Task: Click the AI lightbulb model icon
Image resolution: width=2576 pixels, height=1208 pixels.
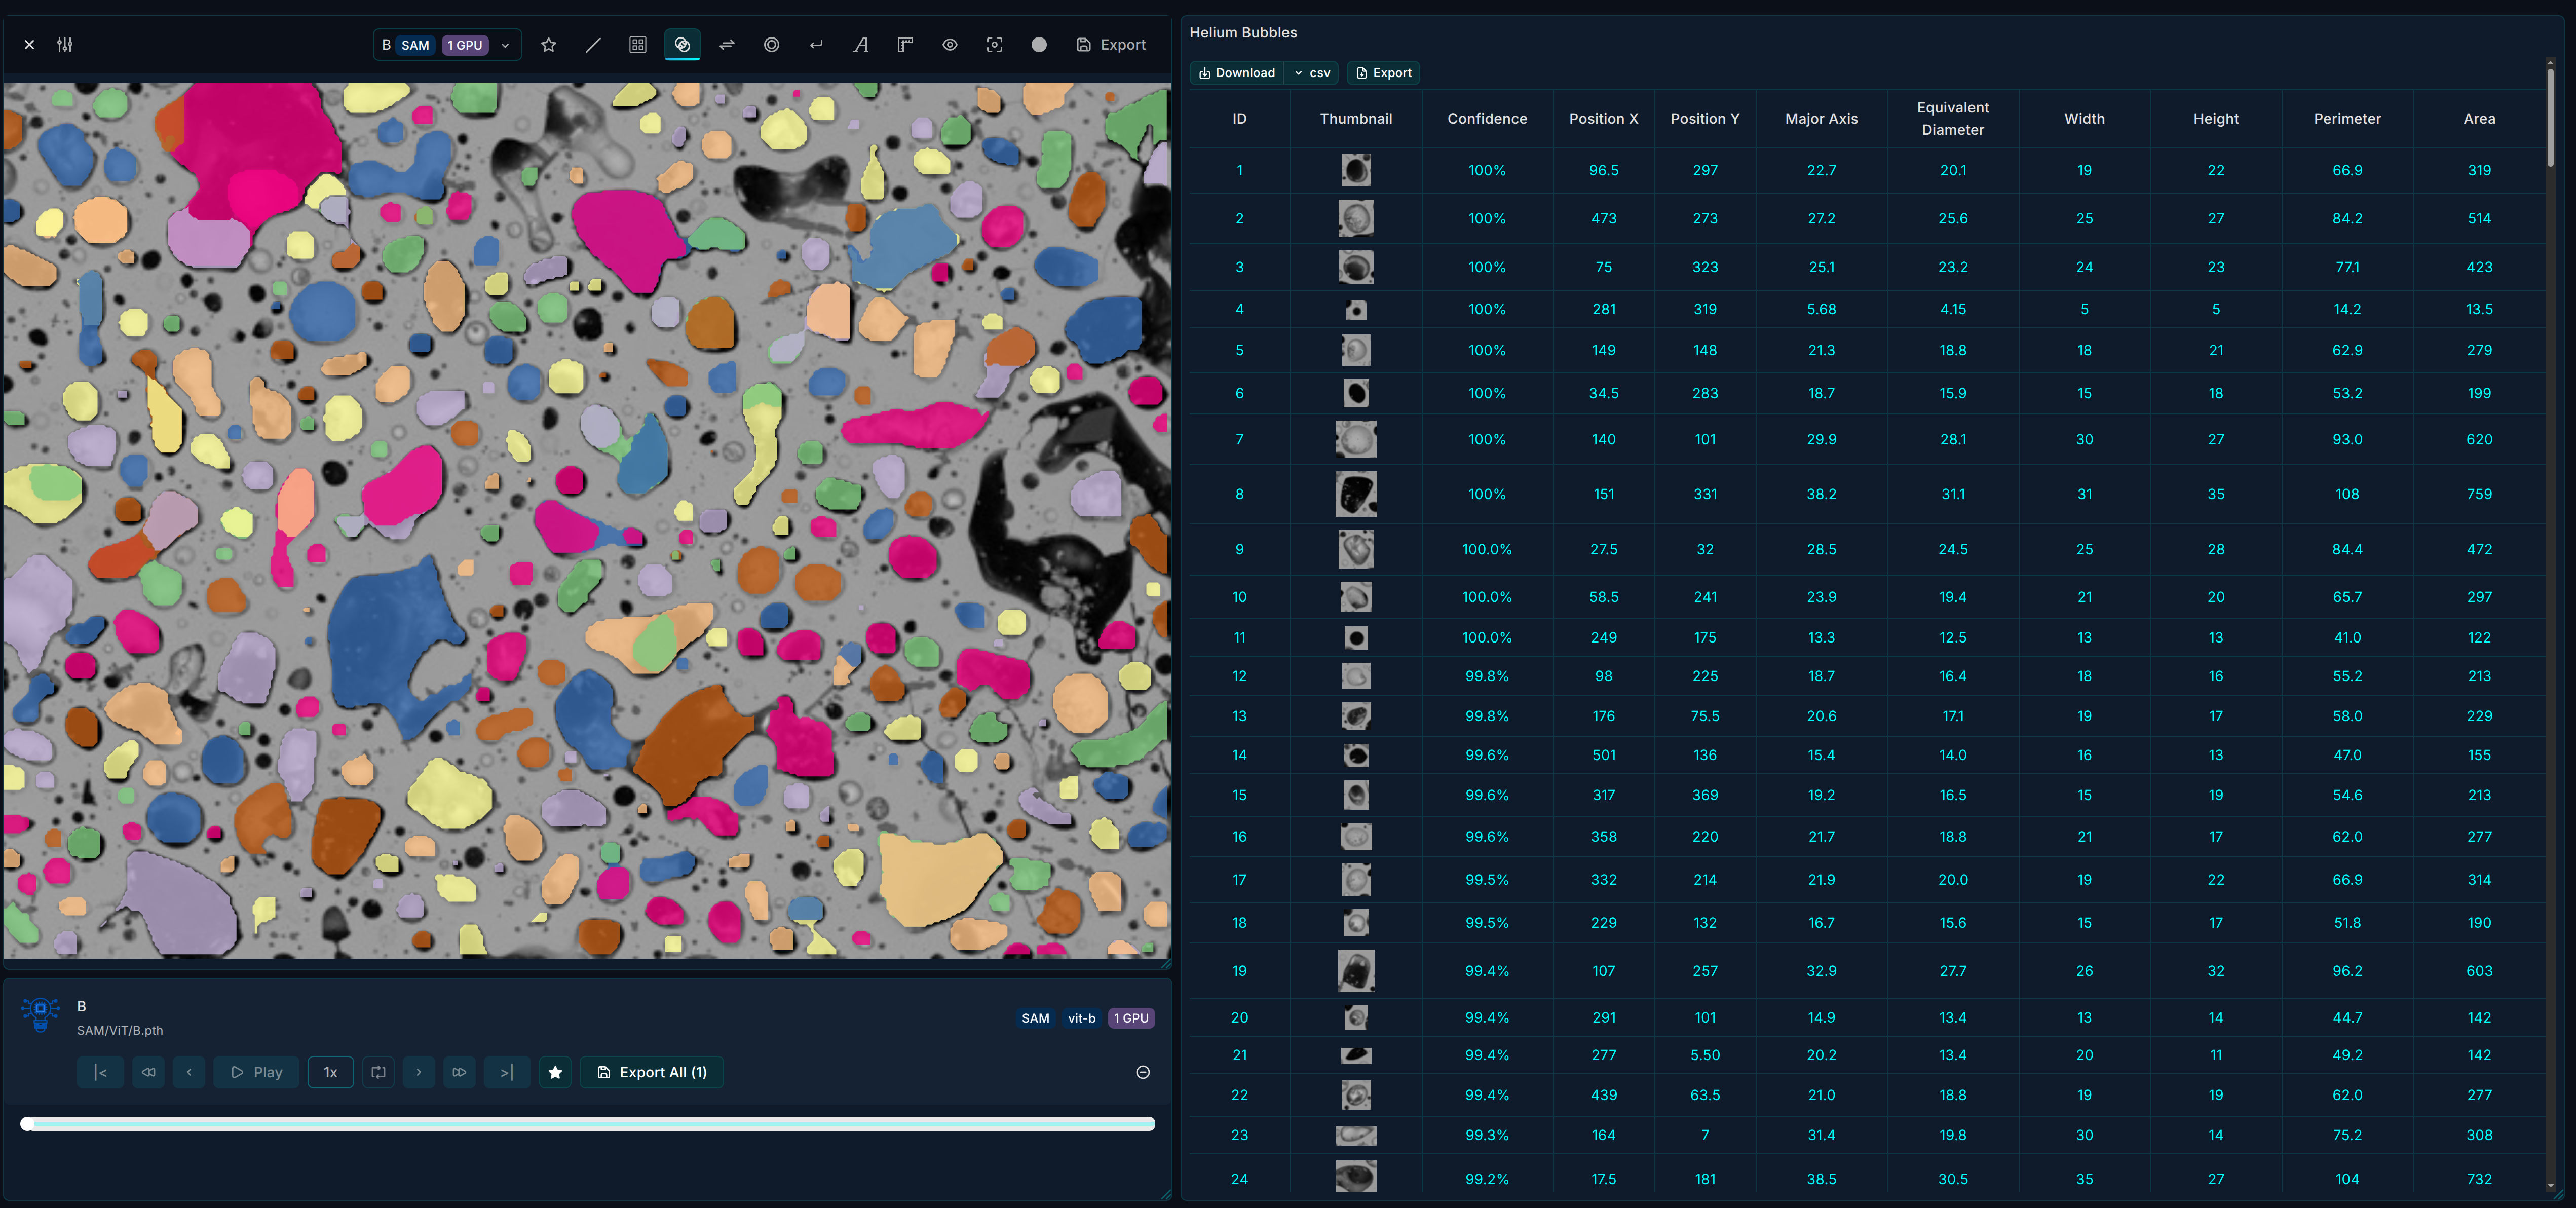Action: 40,1014
